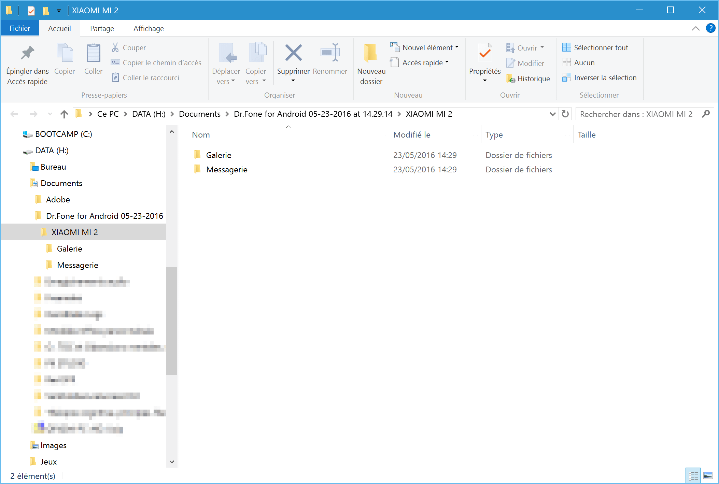This screenshot has height=484, width=719.
Task: Sort by the Type column header
Action: 494,135
